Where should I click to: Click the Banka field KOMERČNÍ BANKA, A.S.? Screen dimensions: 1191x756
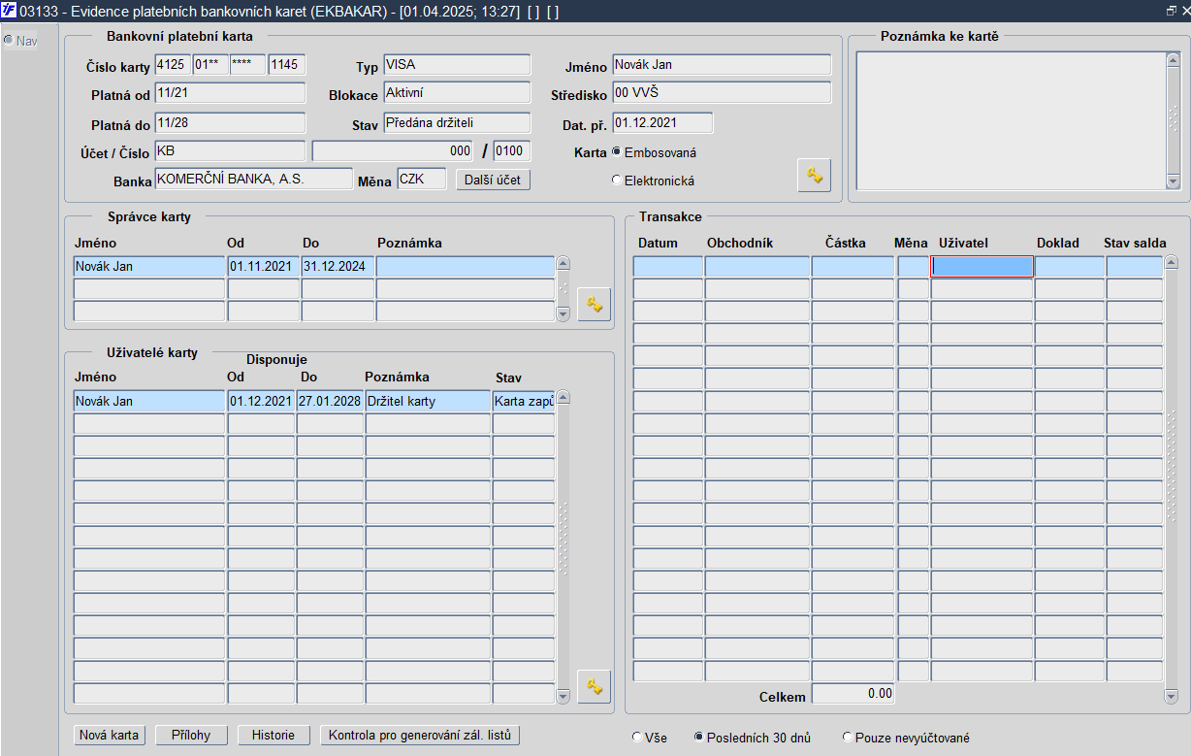[254, 179]
